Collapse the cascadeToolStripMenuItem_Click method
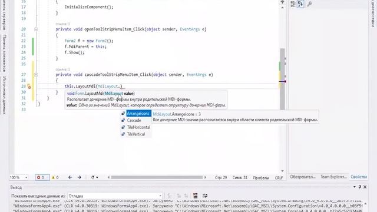 pyautogui.click(x=36, y=75)
